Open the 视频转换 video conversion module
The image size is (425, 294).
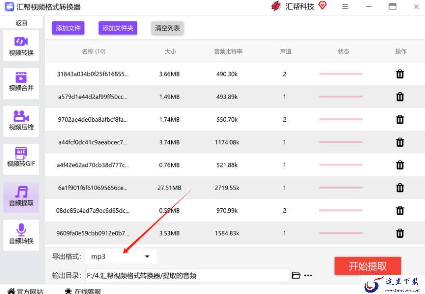21,46
